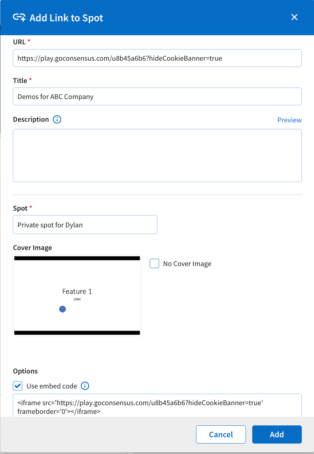Click into the iframe embed code text box

click(157, 406)
